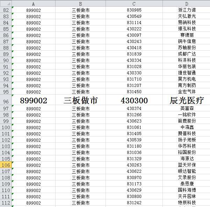Click cell containing 艾录股份
Viewport: 210px width, 207px height.
(x=187, y=177)
